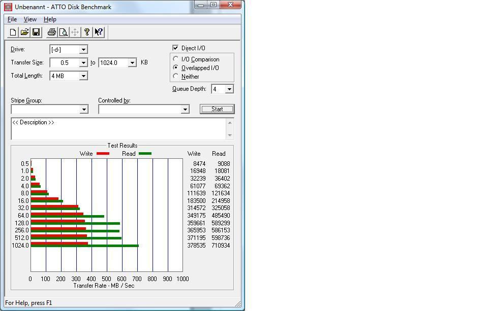The height and width of the screenshot is (311, 488).
Task: Save results with the floppy disk icon
Action: click(36, 32)
